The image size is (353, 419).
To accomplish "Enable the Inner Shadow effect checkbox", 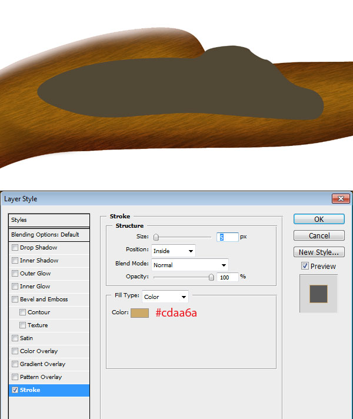I will click(x=15, y=261).
